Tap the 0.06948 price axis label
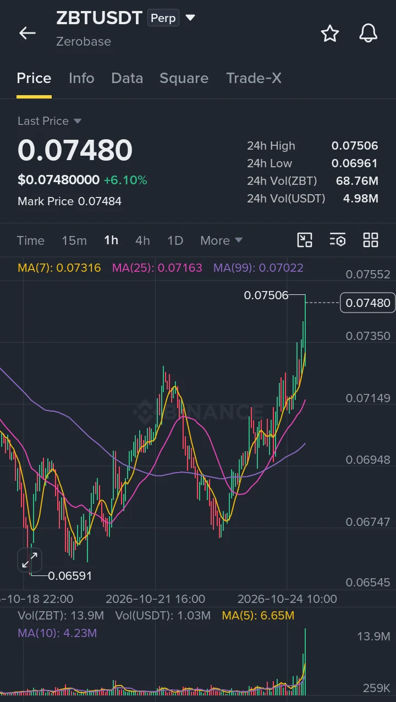Image resolution: width=396 pixels, height=702 pixels. click(x=368, y=460)
